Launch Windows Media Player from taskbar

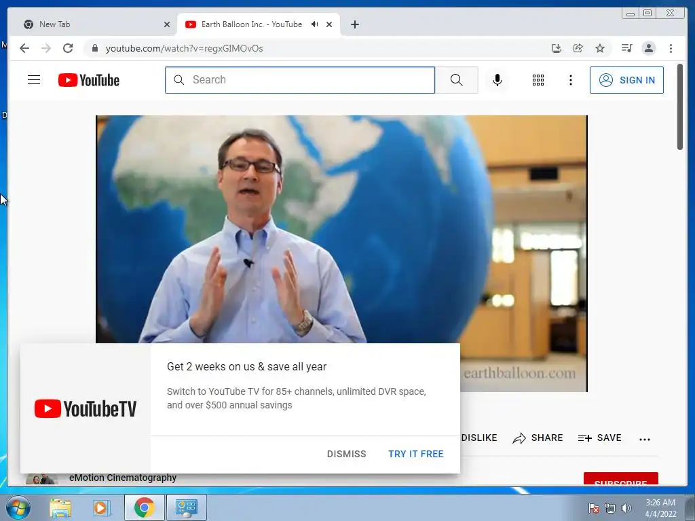pos(101,507)
